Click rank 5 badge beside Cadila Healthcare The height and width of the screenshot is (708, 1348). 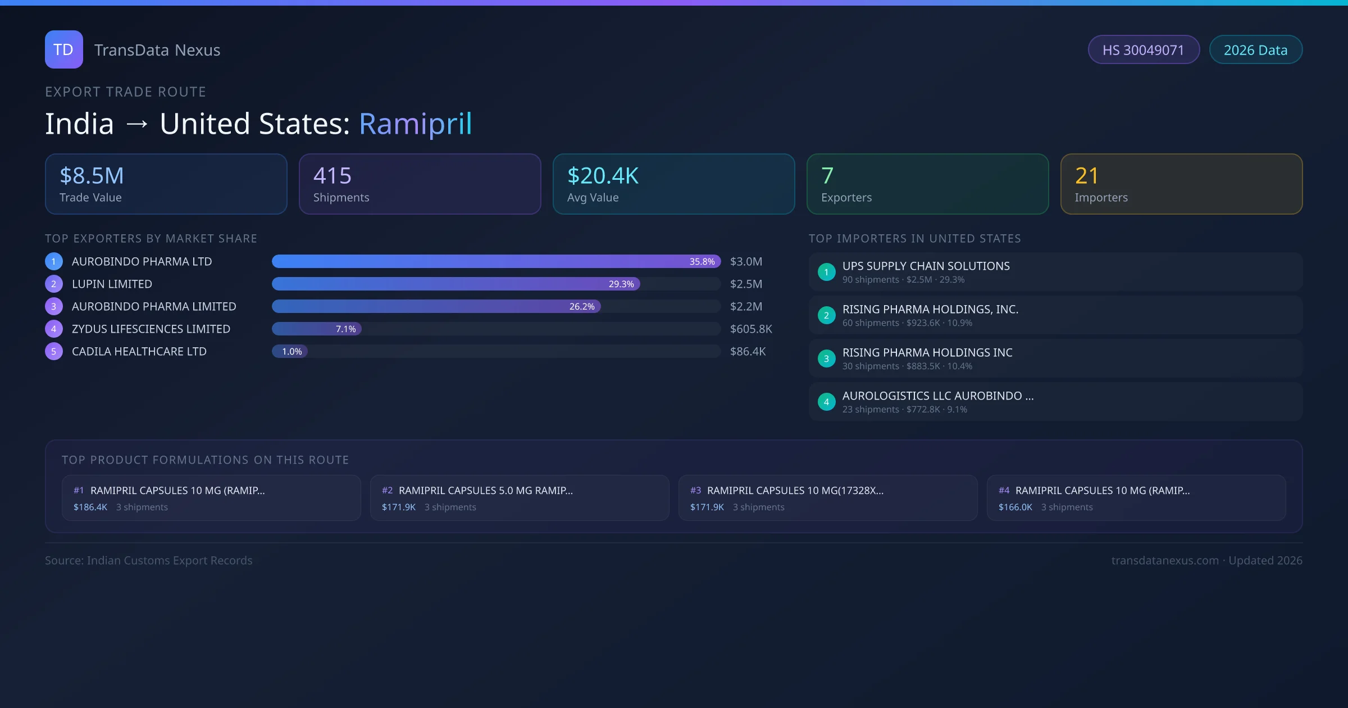coord(54,351)
